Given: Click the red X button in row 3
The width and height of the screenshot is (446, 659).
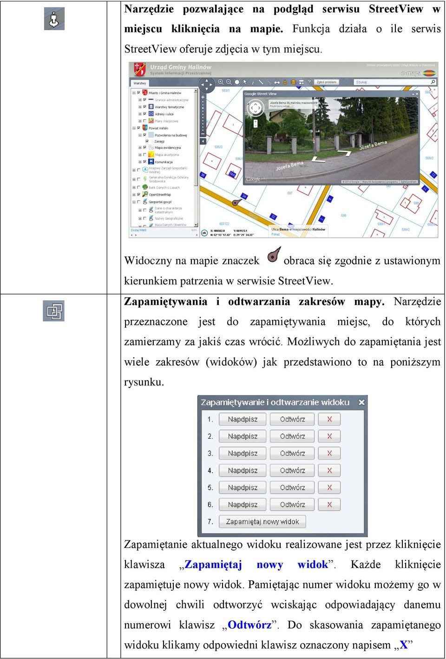Looking at the screenshot, I should click(x=329, y=454).
